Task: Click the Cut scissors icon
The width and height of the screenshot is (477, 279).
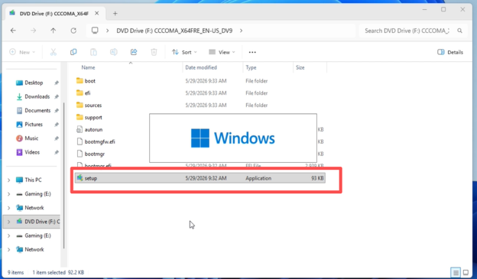Action: click(x=54, y=52)
